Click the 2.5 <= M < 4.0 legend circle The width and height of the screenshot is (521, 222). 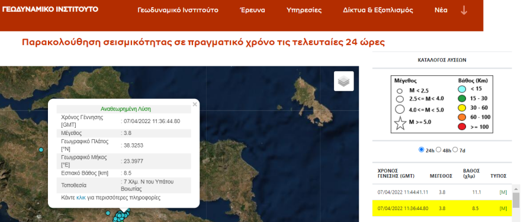400,99
